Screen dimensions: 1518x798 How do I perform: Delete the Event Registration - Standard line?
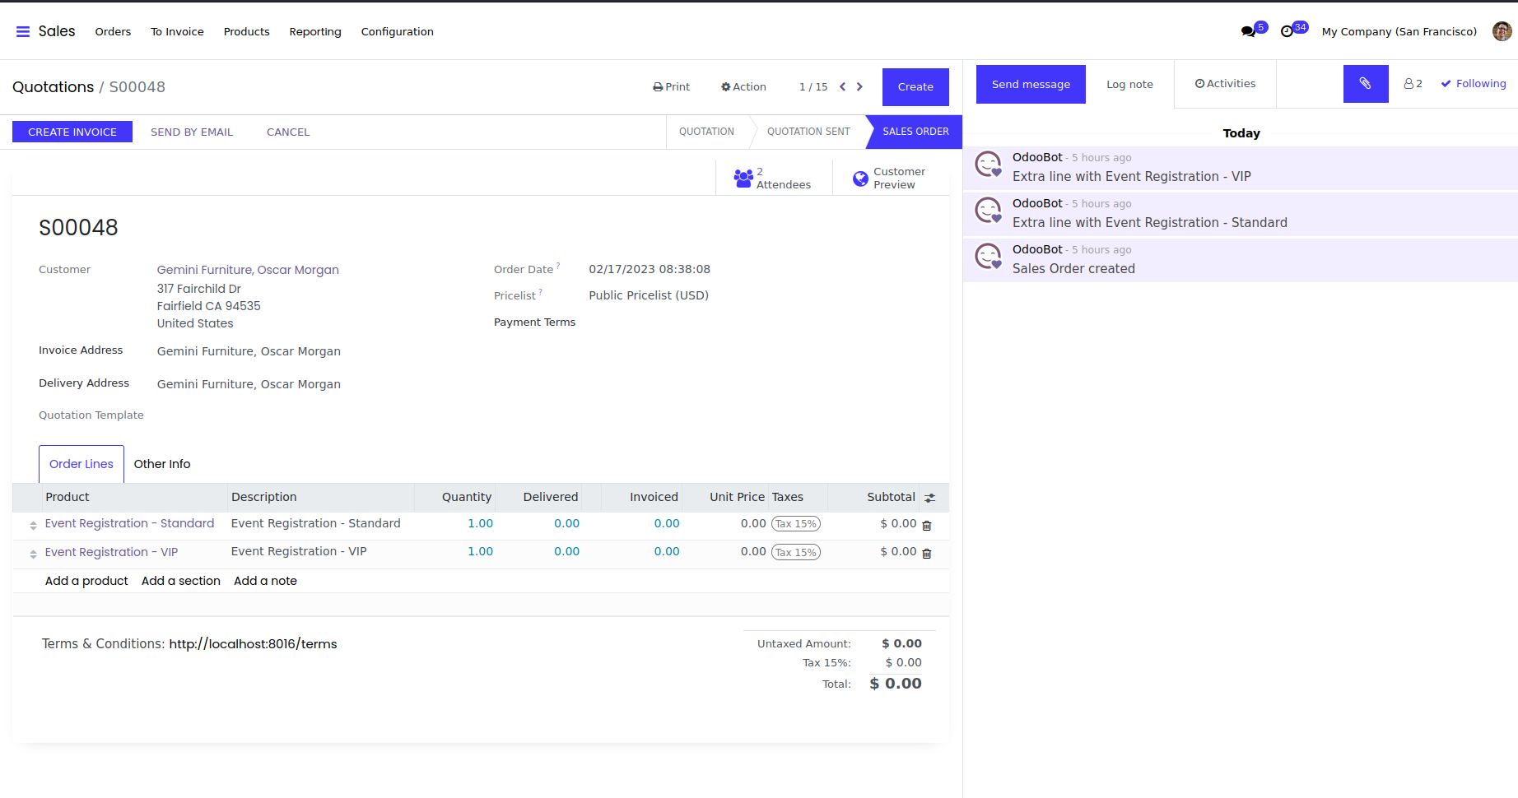click(927, 525)
